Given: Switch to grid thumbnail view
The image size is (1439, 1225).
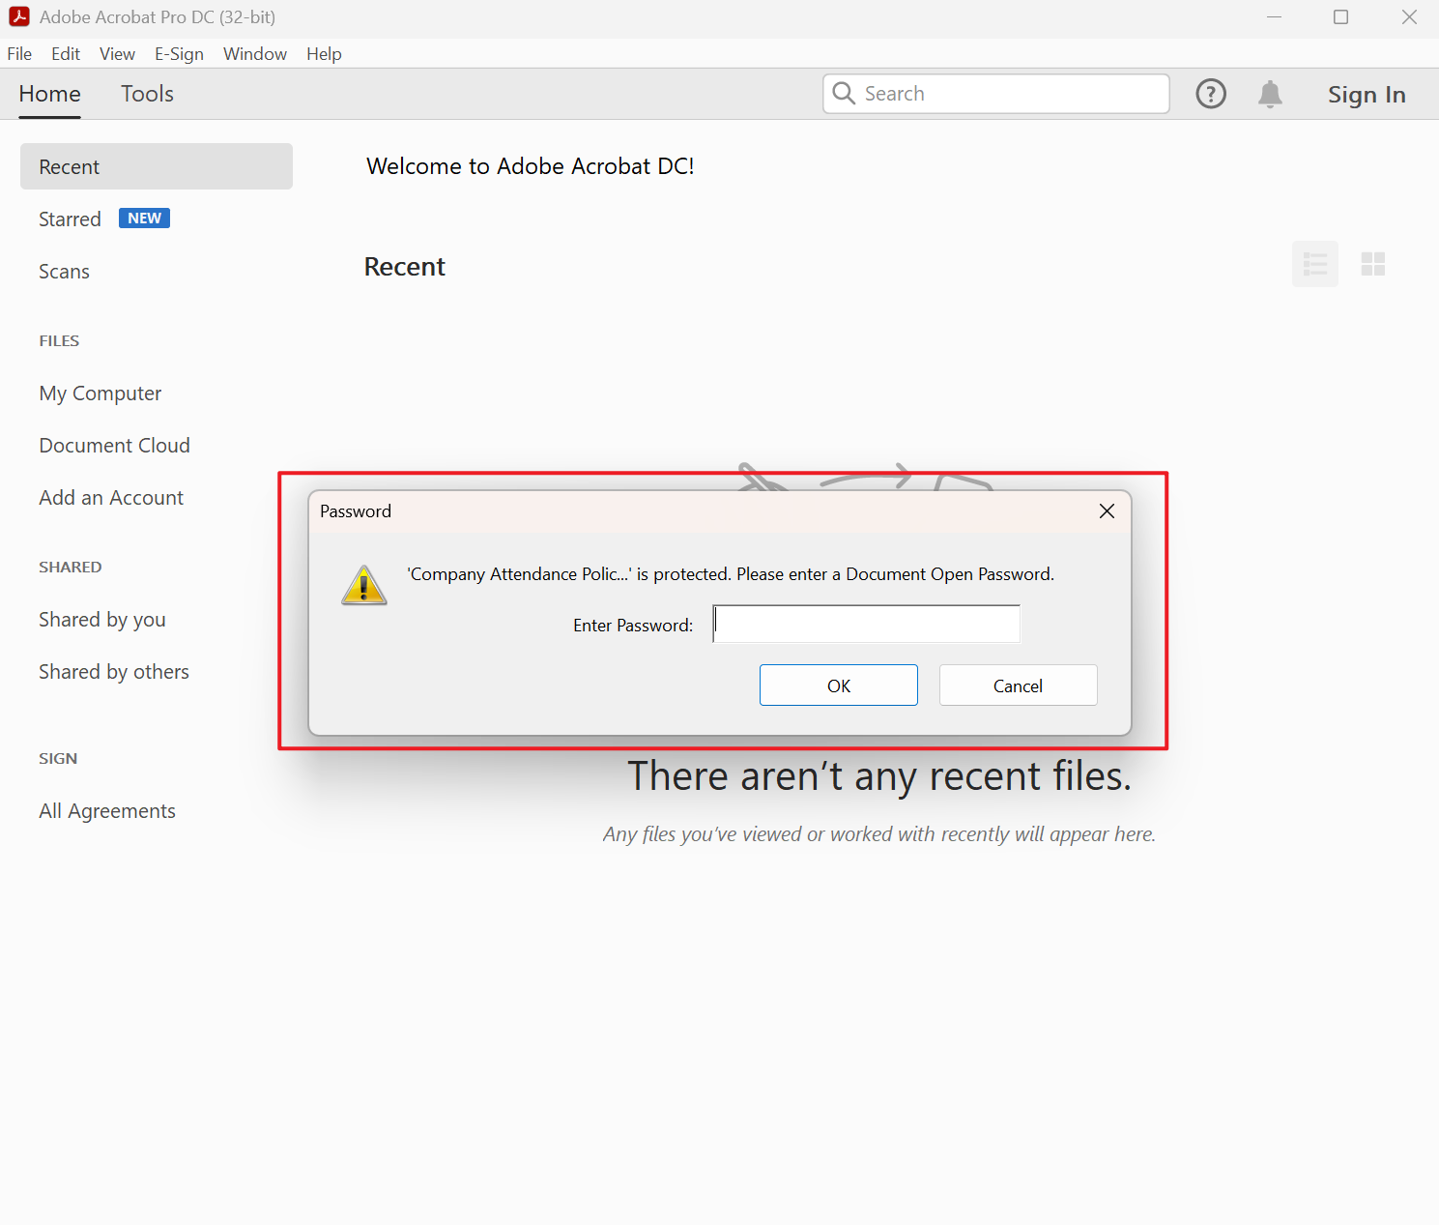Looking at the screenshot, I should point(1373,264).
